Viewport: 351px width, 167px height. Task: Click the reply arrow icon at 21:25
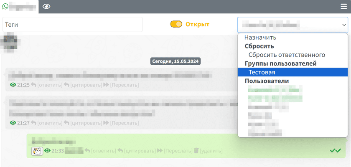coord(33,85)
